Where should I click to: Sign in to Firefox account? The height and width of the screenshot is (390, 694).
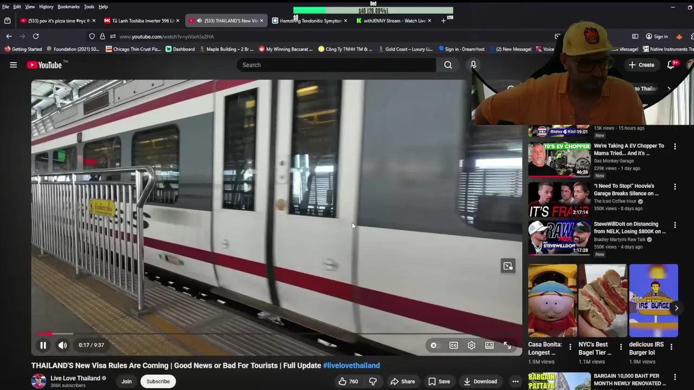coord(656,36)
